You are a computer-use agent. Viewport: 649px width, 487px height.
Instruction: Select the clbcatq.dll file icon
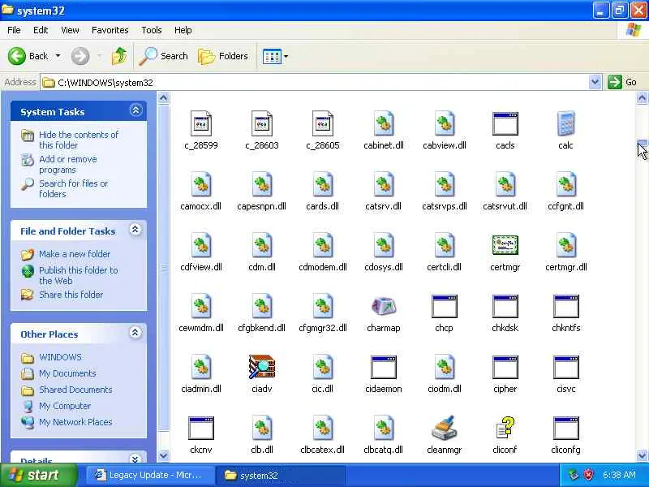383,428
